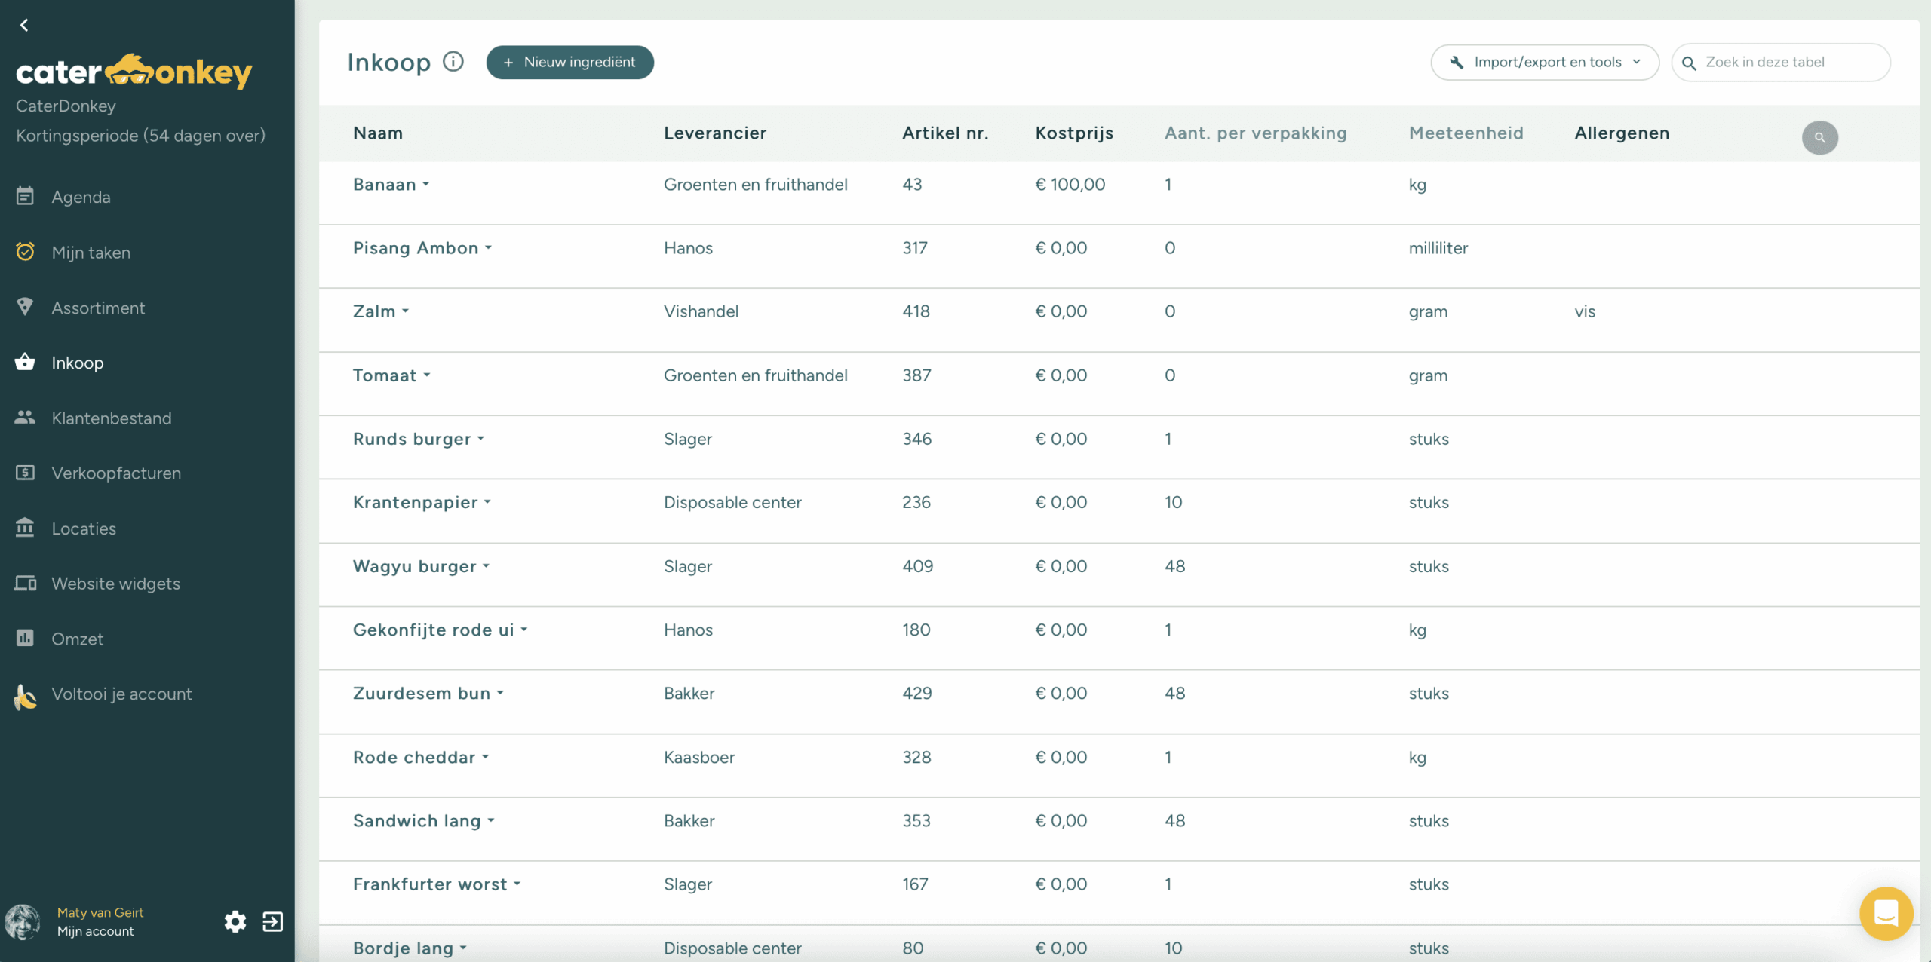This screenshot has height=962, width=1931.
Task: Open Import/export en tools dropdown
Action: [1544, 63]
